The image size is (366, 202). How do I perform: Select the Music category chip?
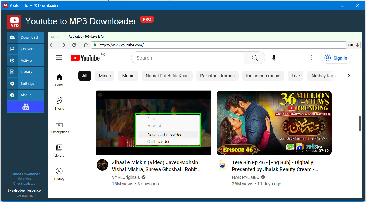click(128, 76)
